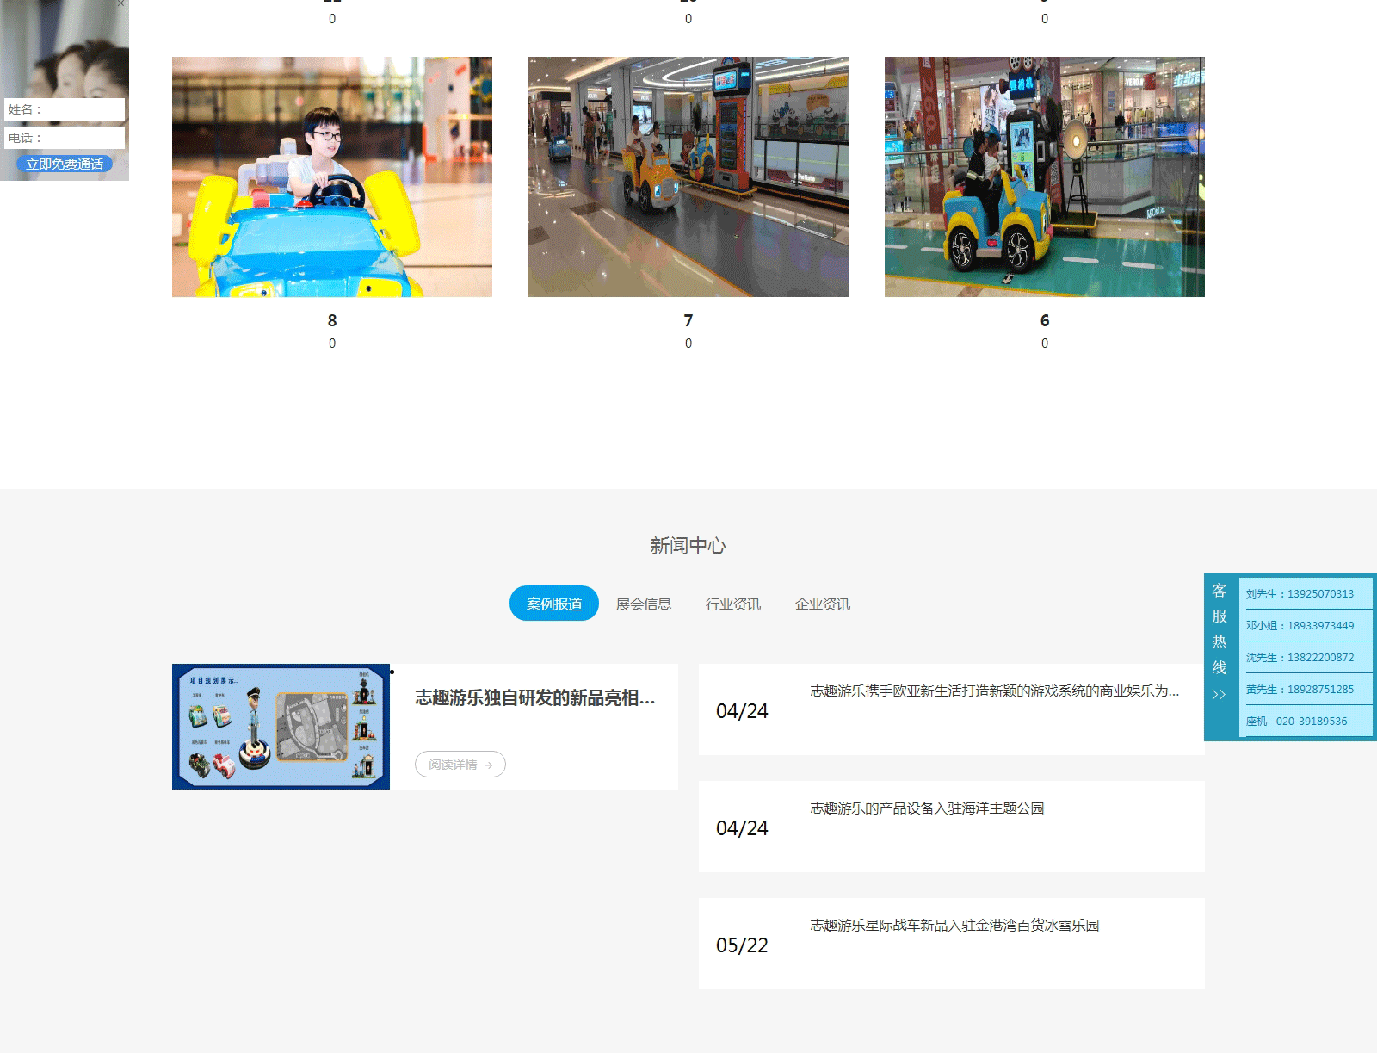Image resolution: width=1377 pixels, height=1053 pixels.
Task: Select the 案例报道 tab
Action: (x=553, y=604)
